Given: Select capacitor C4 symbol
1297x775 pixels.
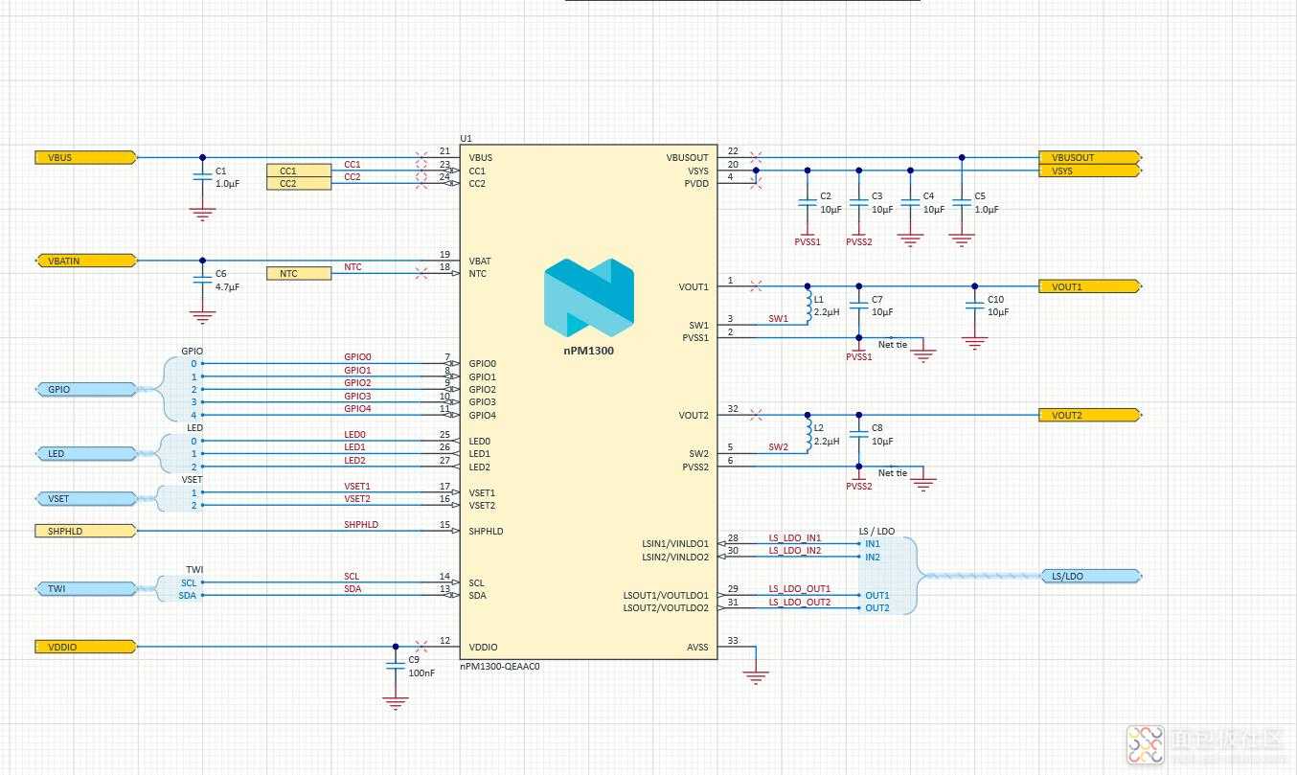Looking at the screenshot, I should tap(910, 202).
